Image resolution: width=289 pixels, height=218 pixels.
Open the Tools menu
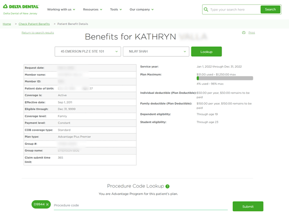[x=116, y=10]
